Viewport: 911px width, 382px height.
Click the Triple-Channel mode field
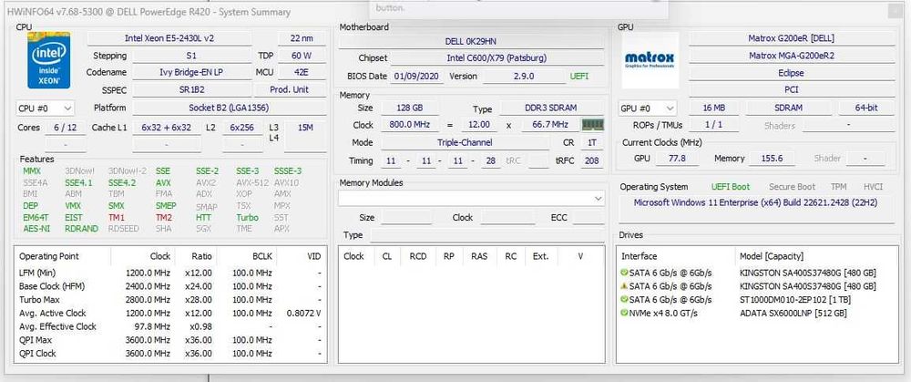465,142
